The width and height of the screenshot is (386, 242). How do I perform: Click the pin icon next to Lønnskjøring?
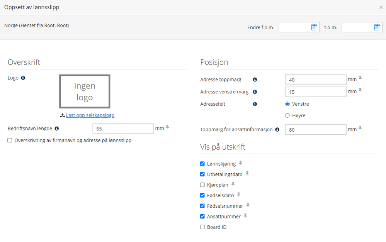point(241,163)
